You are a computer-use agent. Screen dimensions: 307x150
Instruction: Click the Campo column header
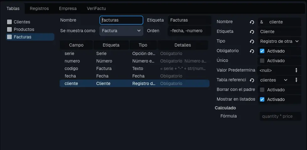tap(77, 45)
